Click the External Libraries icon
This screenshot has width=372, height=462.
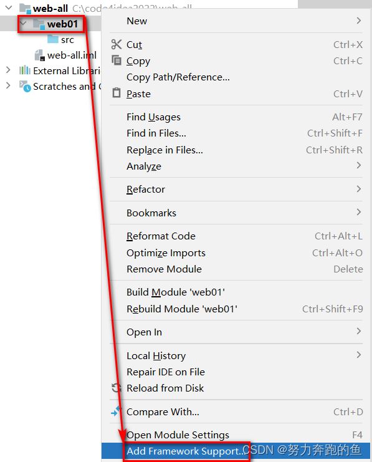pos(25,70)
